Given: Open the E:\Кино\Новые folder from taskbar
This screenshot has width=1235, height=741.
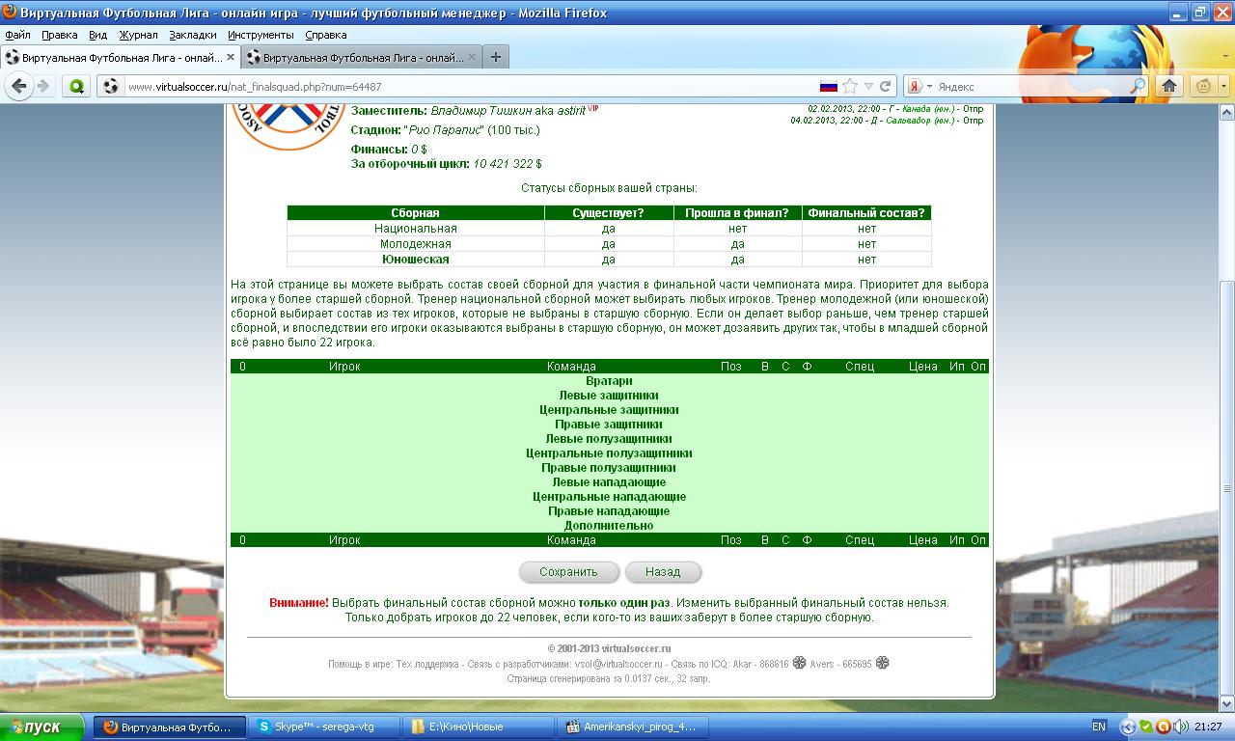Looking at the screenshot, I should click(x=480, y=727).
